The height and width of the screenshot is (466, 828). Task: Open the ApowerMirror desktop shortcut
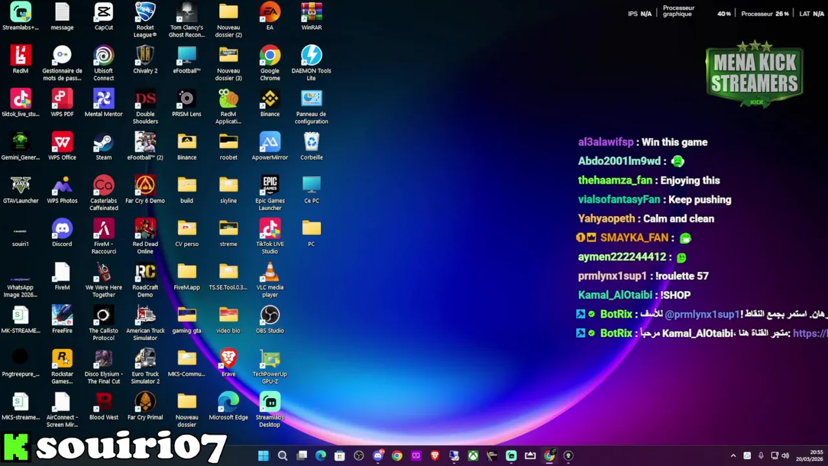click(x=270, y=146)
